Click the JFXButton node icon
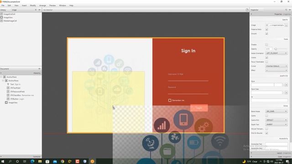Image resolution: width=292 pixels, height=164 pixels. pyautogui.click(x=8, y=99)
